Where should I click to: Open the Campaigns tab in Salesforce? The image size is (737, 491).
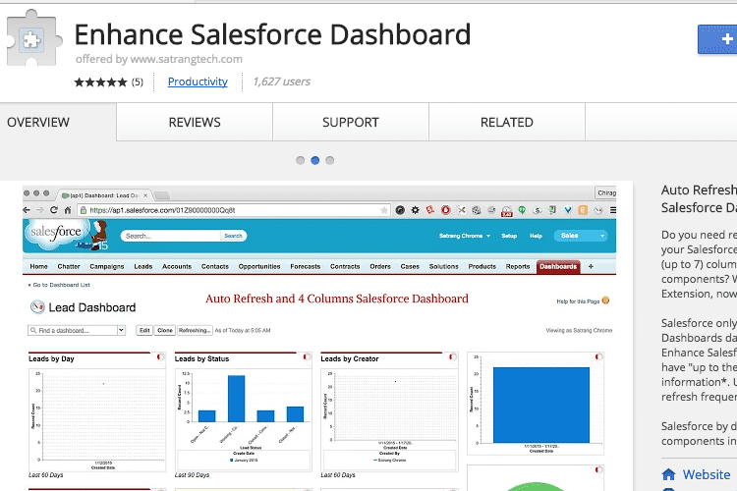[x=107, y=266]
